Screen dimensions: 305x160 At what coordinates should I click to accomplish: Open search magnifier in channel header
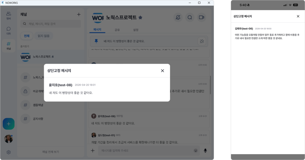tap(190, 17)
